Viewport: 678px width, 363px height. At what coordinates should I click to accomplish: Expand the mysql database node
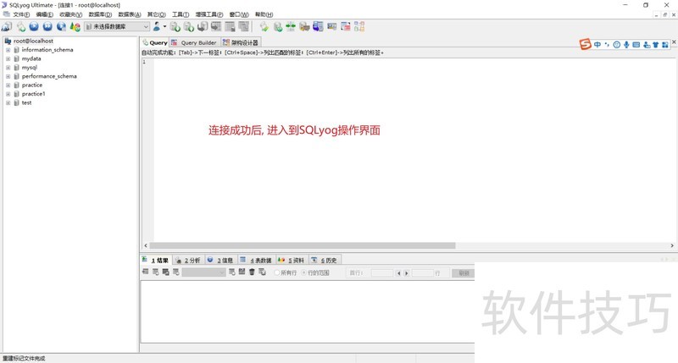coord(8,68)
